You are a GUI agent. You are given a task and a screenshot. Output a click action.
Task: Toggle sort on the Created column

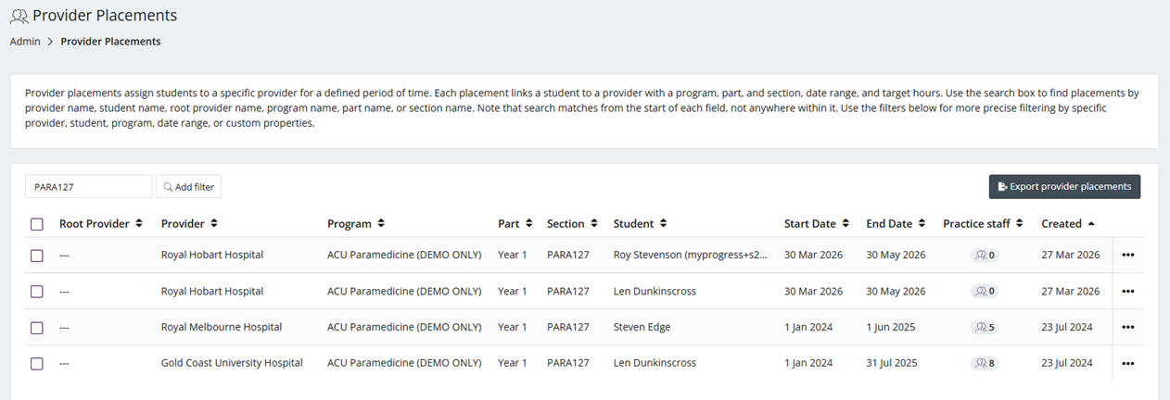tap(1068, 223)
